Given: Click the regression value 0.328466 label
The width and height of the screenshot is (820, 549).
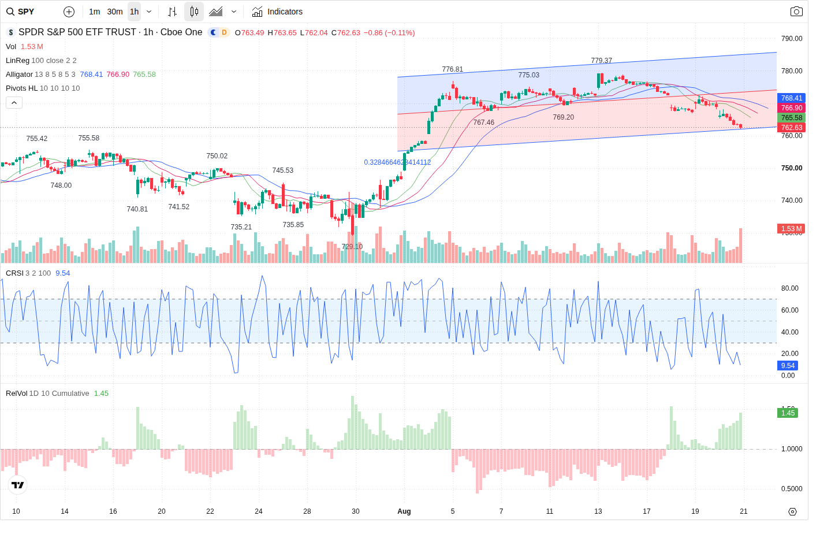Looking at the screenshot, I should point(397,162).
